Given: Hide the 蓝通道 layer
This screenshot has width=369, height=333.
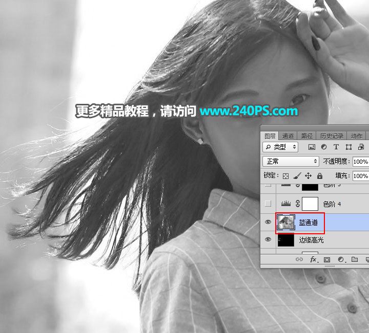Looking at the screenshot, I should click(268, 222).
